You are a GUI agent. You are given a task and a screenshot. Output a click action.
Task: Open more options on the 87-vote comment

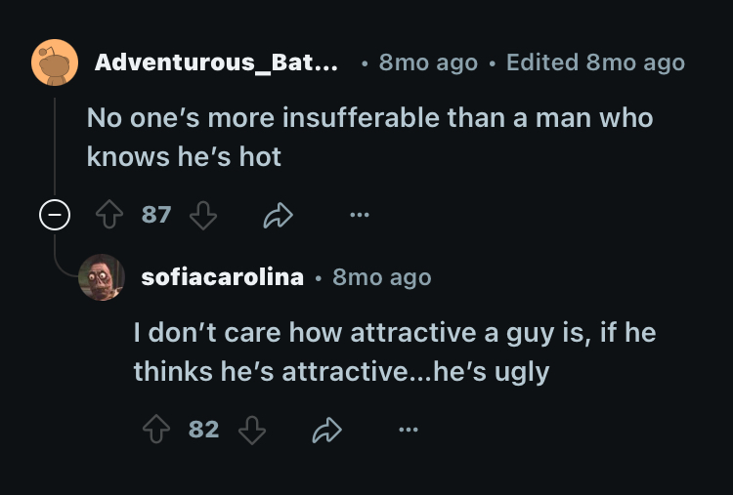coord(360,215)
